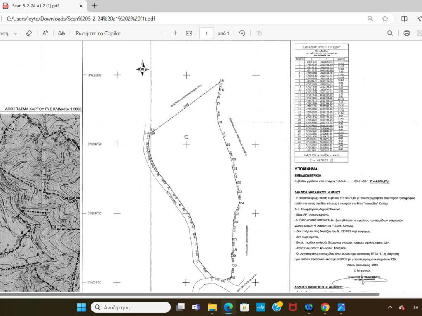Click the Translate icon in toolbar
Screen dimensions: 422x316
click(61, 33)
